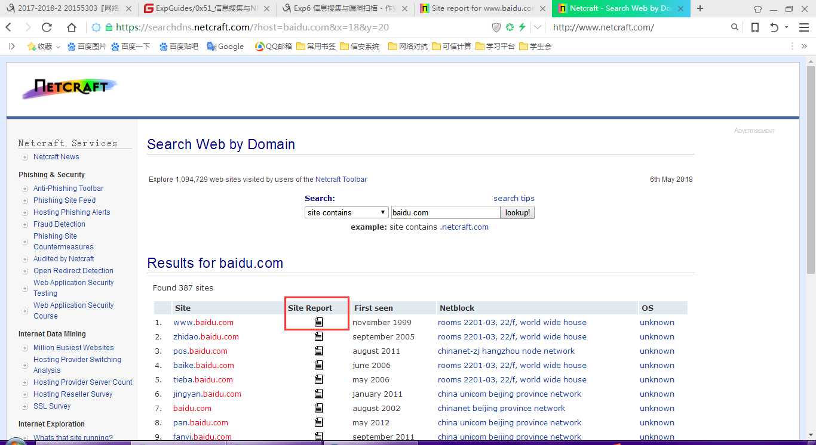Open the 信安系统 bookmark folder
The width and height of the screenshot is (816, 445).
click(x=360, y=47)
